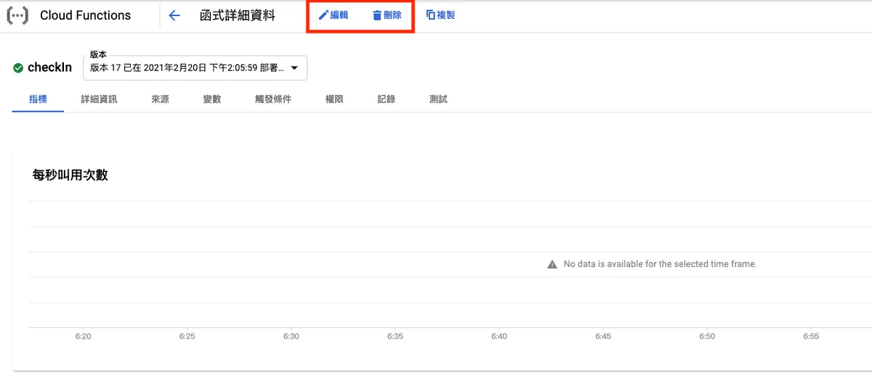Click the Cloud Functions logo icon
Viewport: 872px width, 375px height.
pos(17,15)
